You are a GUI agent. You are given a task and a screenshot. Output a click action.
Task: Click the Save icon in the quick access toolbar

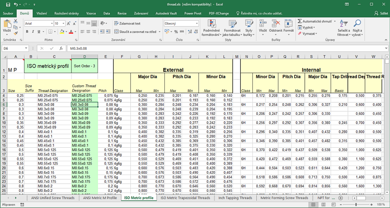(8, 4)
